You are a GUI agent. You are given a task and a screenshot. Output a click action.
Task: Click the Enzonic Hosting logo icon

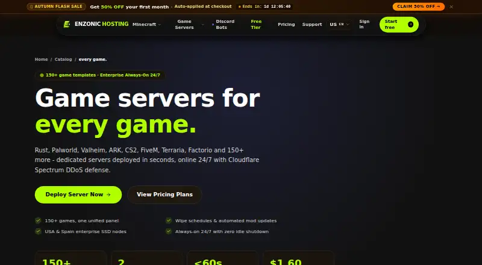[67, 24]
